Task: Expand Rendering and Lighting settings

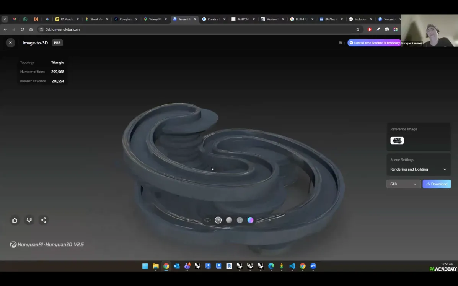Action: tap(418, 169)
